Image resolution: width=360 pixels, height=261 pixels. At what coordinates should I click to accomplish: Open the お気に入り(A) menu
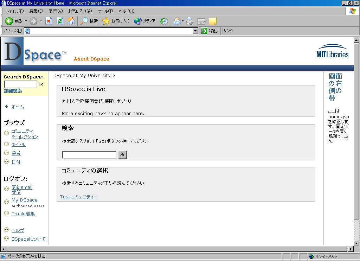[x=80, y=11]
